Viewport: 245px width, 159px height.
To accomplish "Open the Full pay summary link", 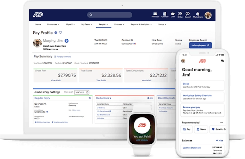I will pos(63,57).
